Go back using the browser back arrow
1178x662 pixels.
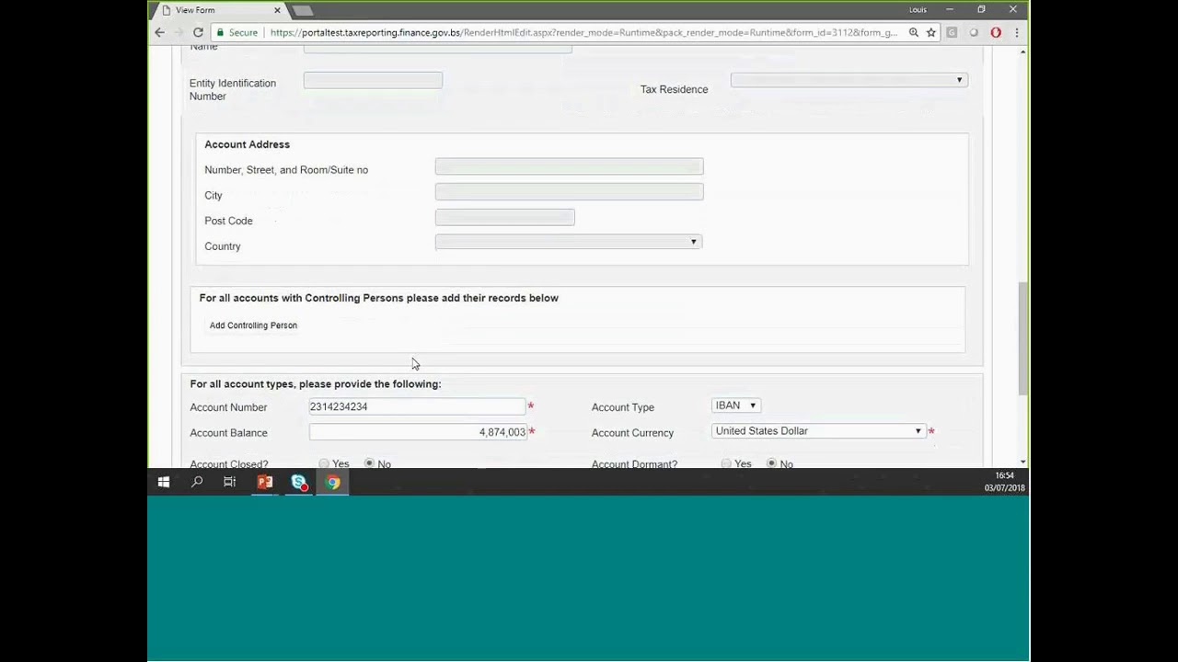(x=159, y=32)
